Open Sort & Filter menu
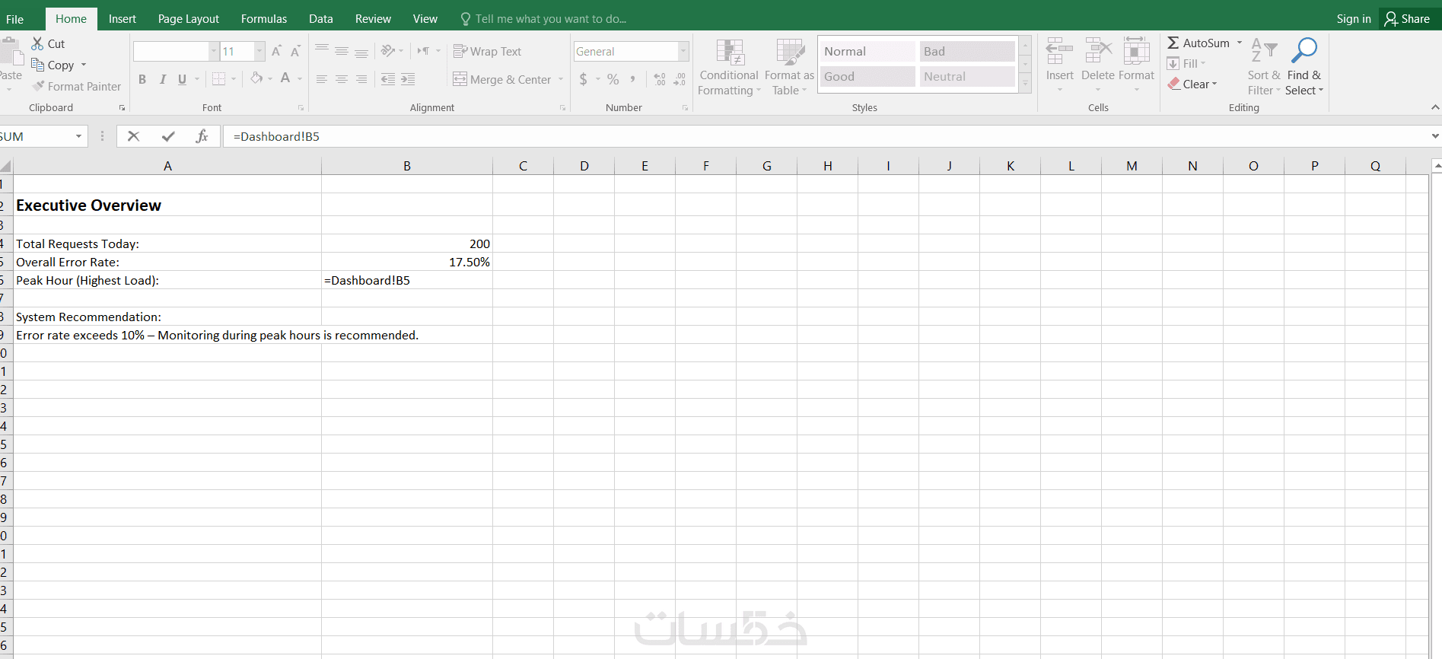This screenshot has height=659, width=1442. tap(1264, 67)
